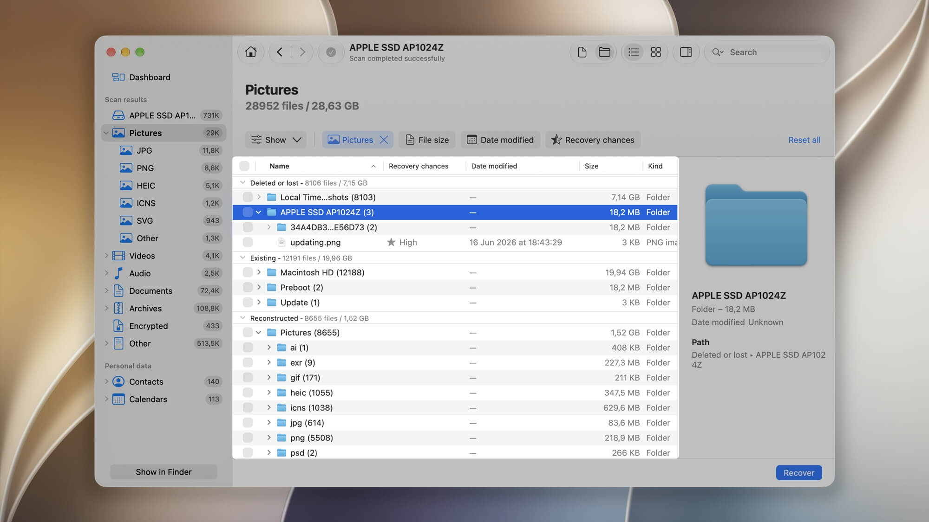Screen dimensions: 929x522
Task: Select SVG category in sidebar
Action: (164, 221)
